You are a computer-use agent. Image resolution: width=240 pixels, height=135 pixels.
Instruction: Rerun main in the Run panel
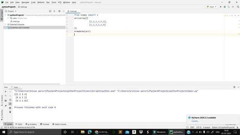coord(6,91)
